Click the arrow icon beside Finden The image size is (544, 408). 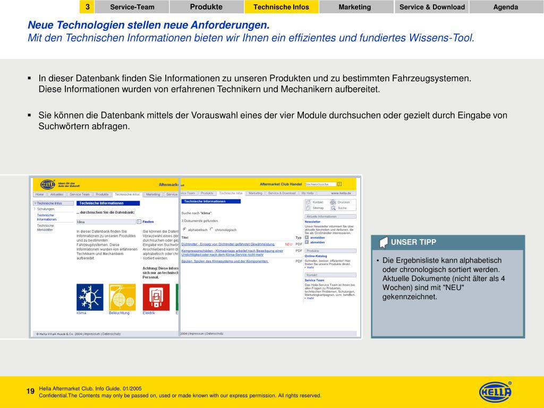pyautogui.click(x=139, y=222)
